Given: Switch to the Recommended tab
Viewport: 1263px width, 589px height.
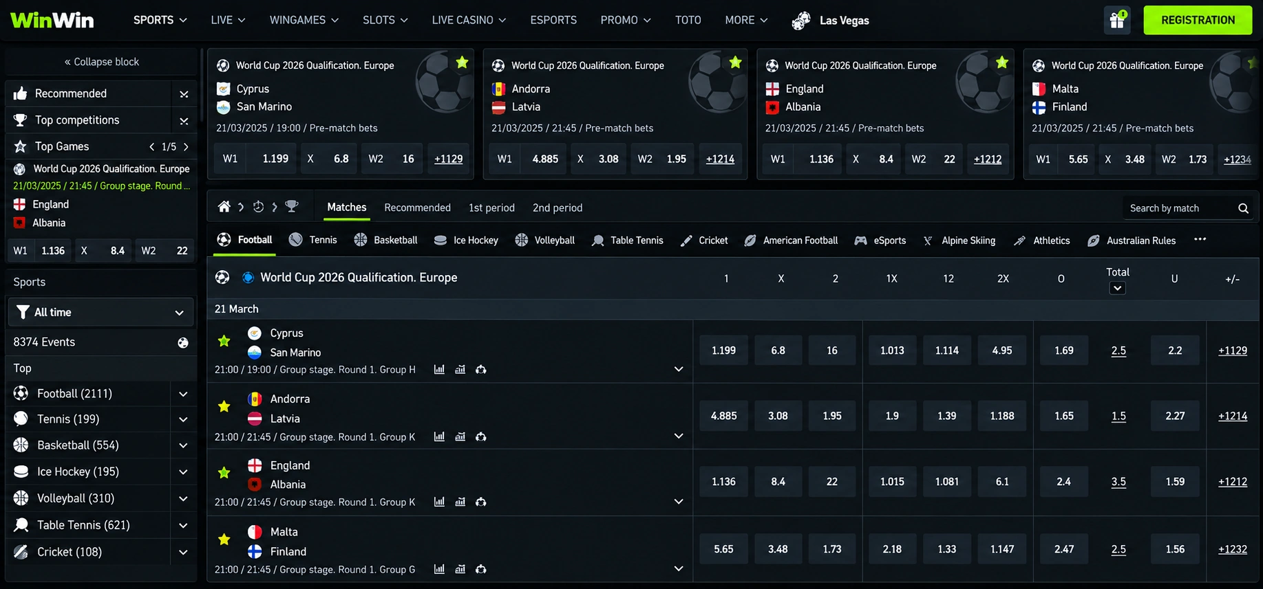Looking at the screenshot, I should coord(417,208).
